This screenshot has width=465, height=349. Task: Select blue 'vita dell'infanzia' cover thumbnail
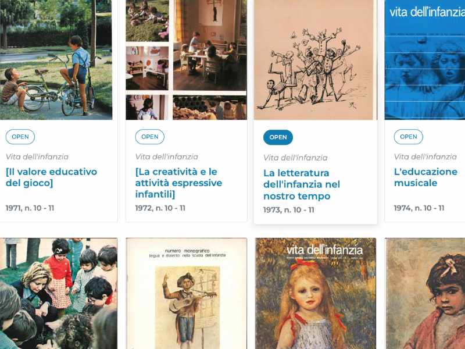(425, 60)
